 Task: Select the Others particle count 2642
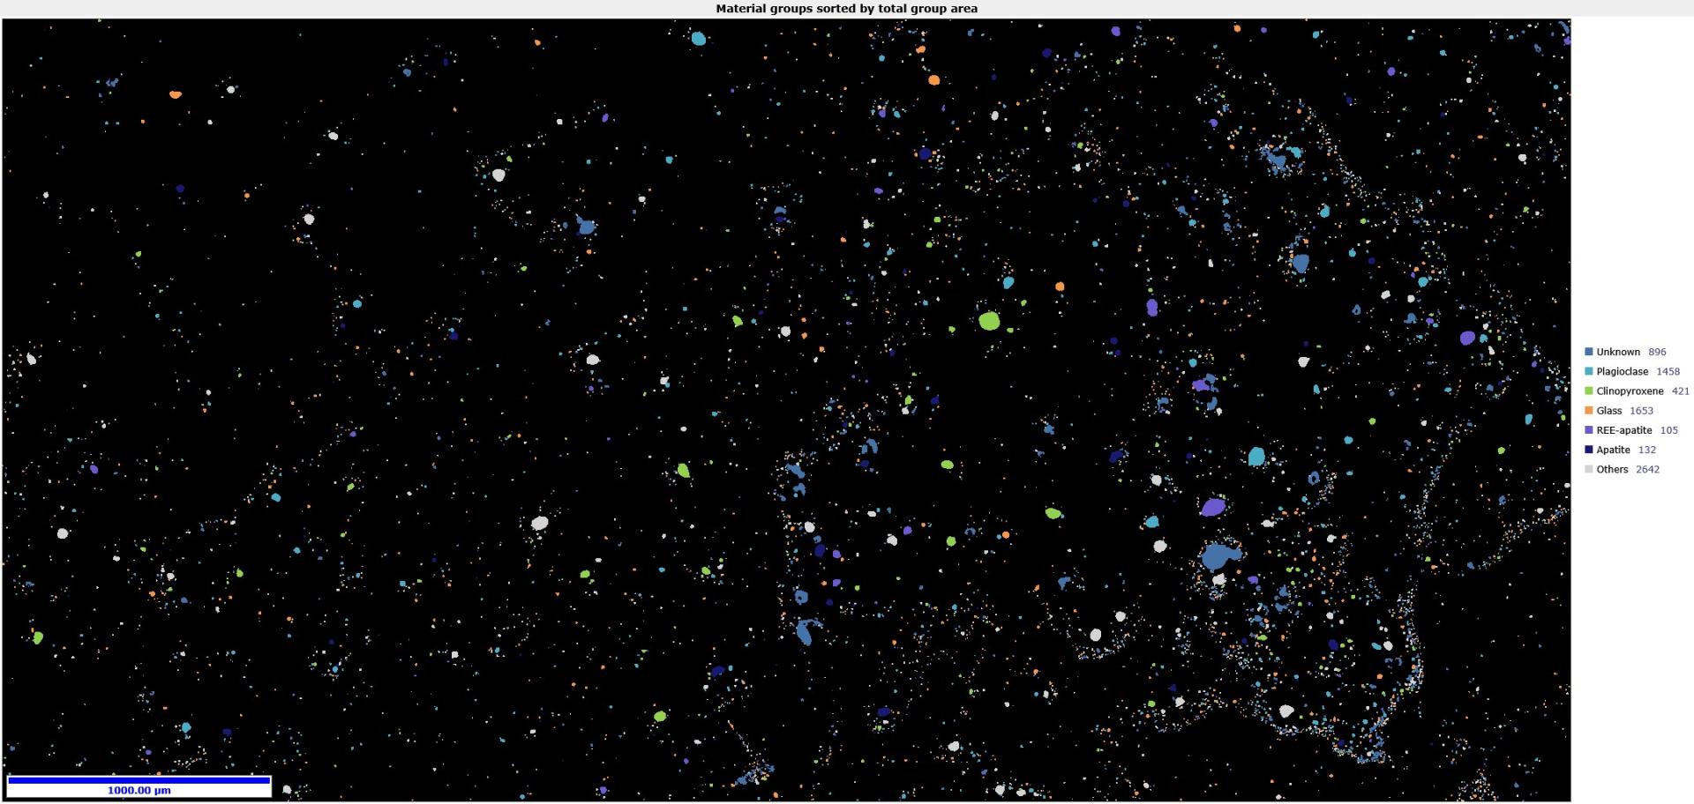click(x=1647, y=469)
